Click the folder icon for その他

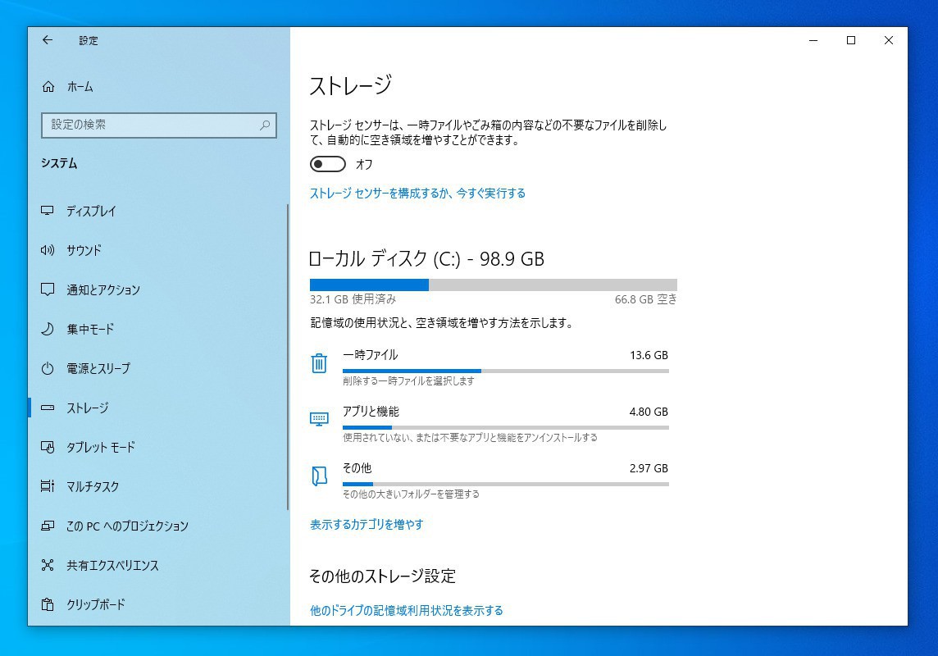[x=319, y=476]
